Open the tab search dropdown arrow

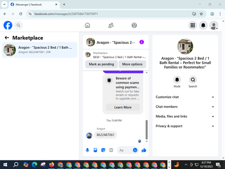click(x=4, y=5)
